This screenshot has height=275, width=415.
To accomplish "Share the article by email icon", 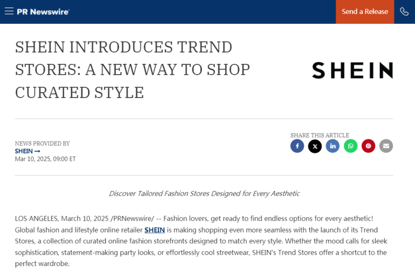I will 386,146.
